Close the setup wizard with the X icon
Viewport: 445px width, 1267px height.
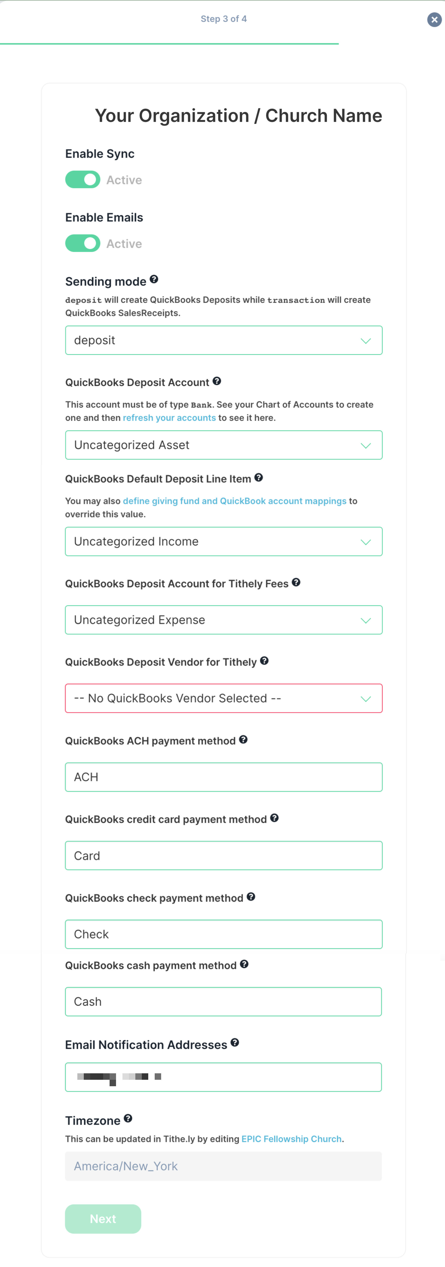tap(434, 20)
